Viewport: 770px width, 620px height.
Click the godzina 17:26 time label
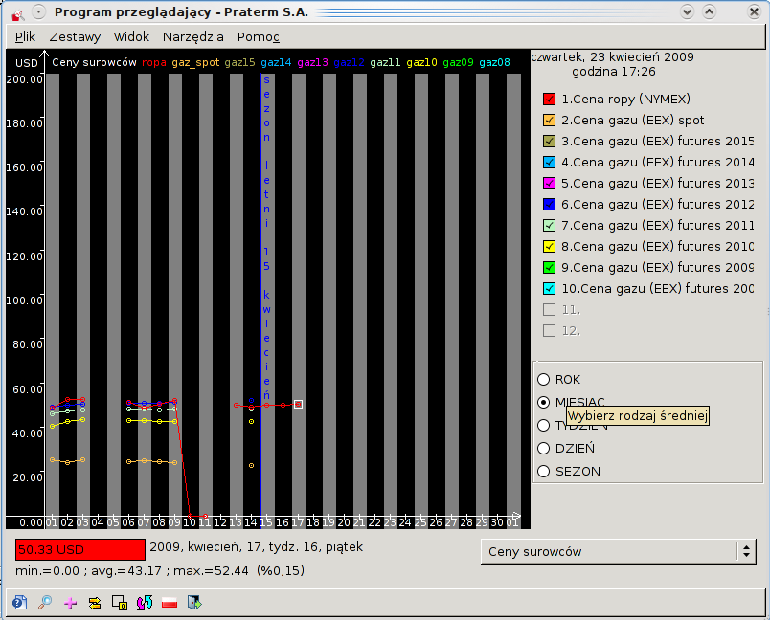point(613,72)
